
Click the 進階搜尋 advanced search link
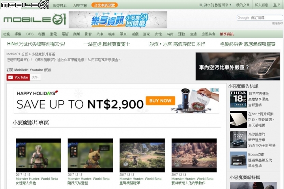pos(277,23)
